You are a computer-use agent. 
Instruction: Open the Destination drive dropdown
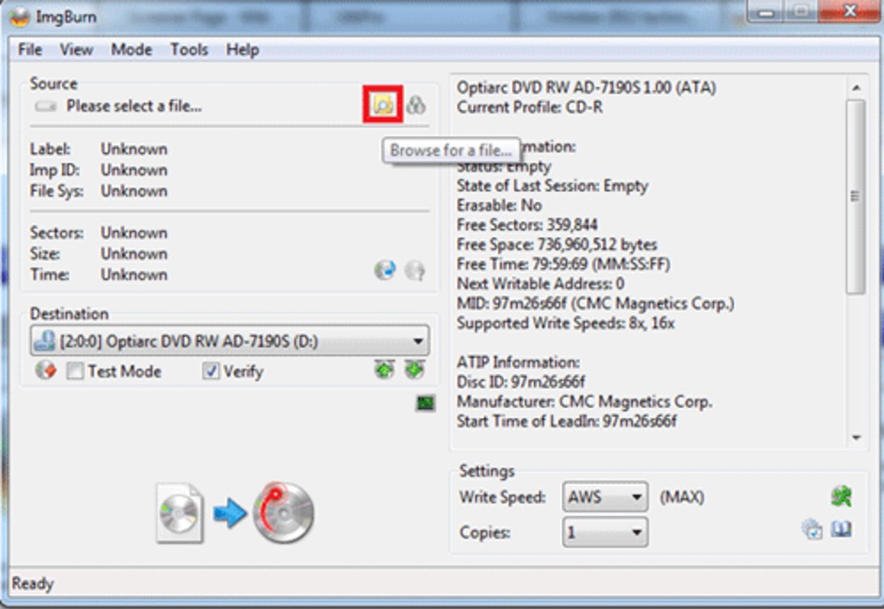(230, 341)
